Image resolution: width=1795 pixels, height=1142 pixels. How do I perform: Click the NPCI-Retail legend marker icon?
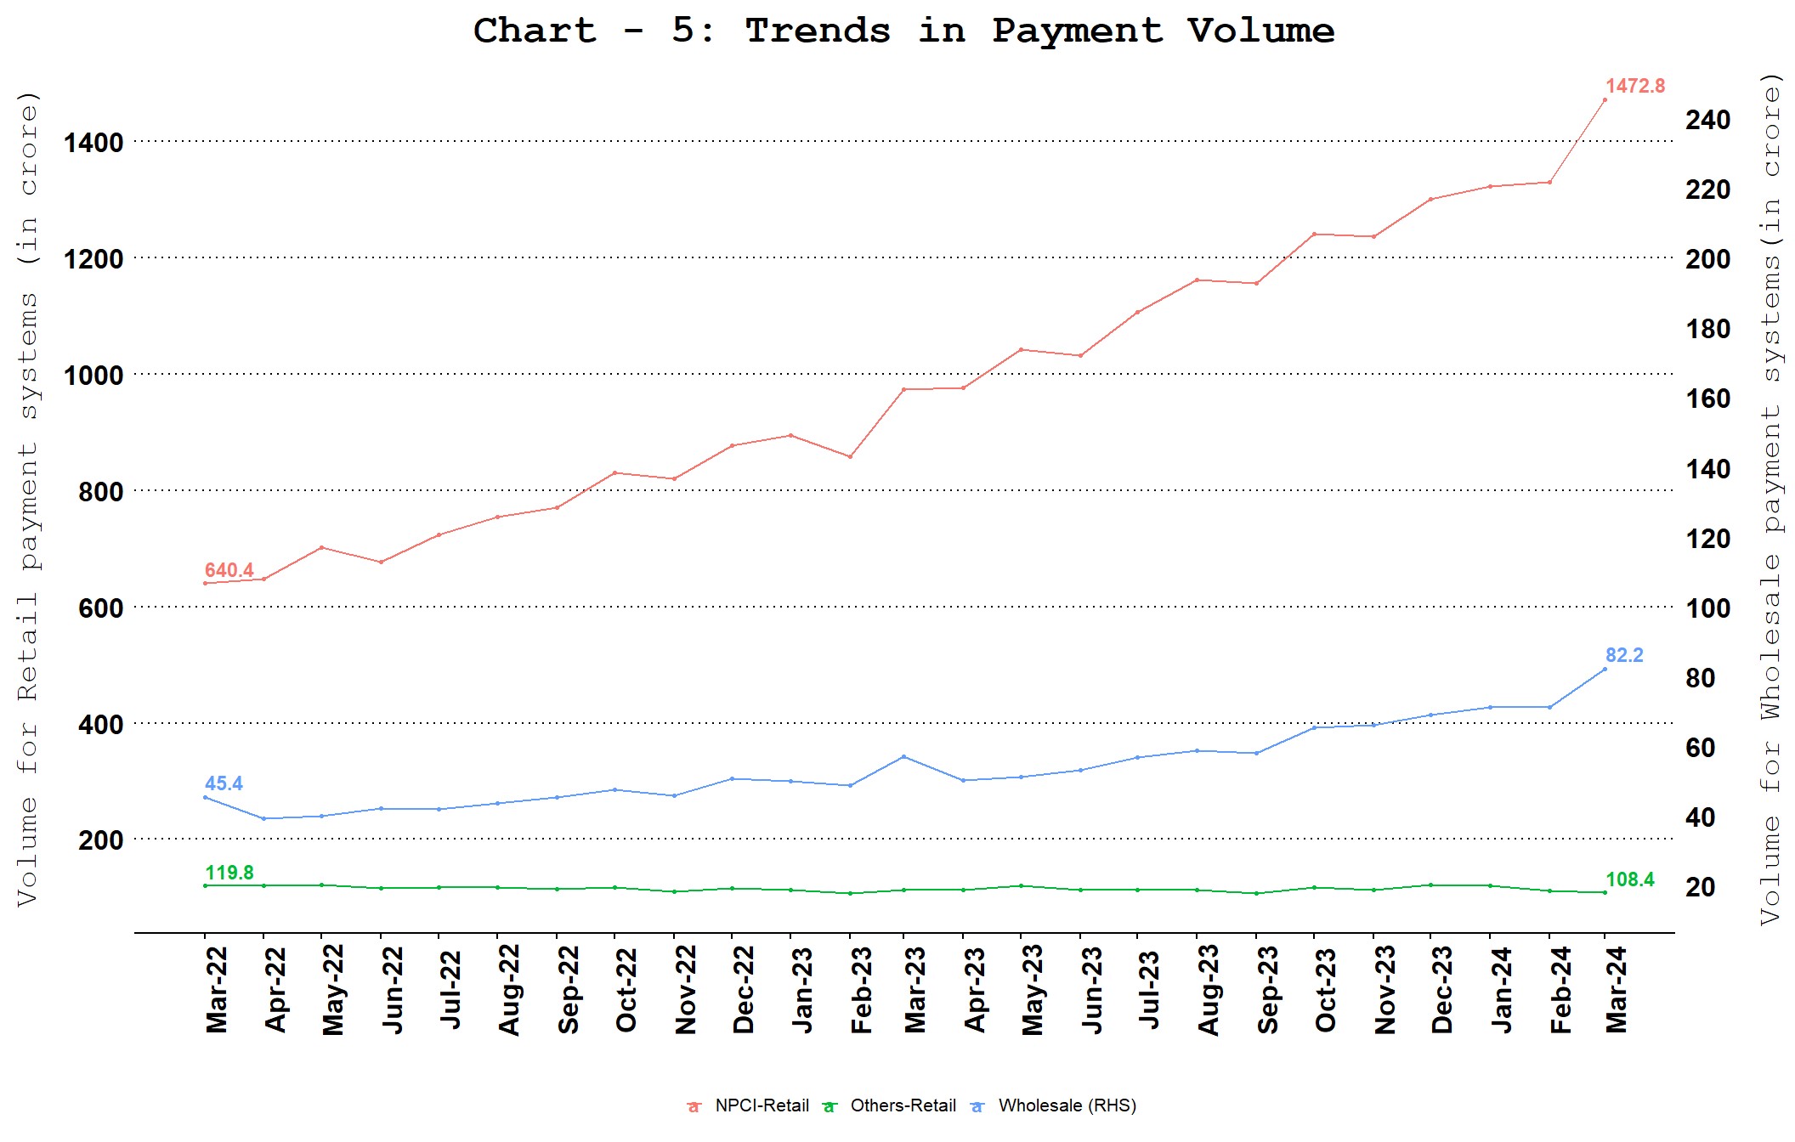tap(694, 1106)
